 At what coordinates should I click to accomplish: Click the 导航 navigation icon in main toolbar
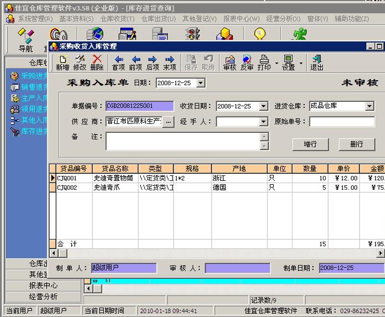pyautogui.click(x=25, y=40)
